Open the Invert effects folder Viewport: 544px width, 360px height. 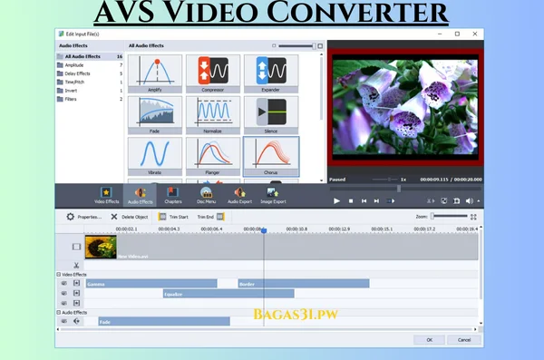pyautogui.click(x=90, y=91)
